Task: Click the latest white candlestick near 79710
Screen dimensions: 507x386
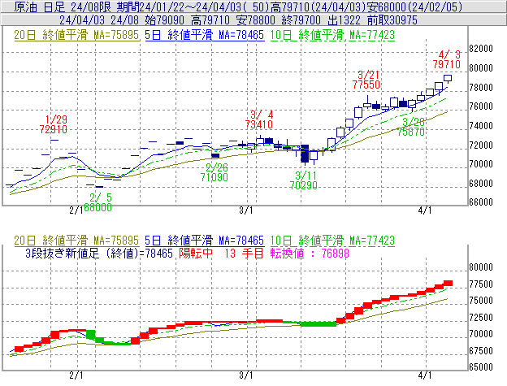Action: (x=448, y=78)
